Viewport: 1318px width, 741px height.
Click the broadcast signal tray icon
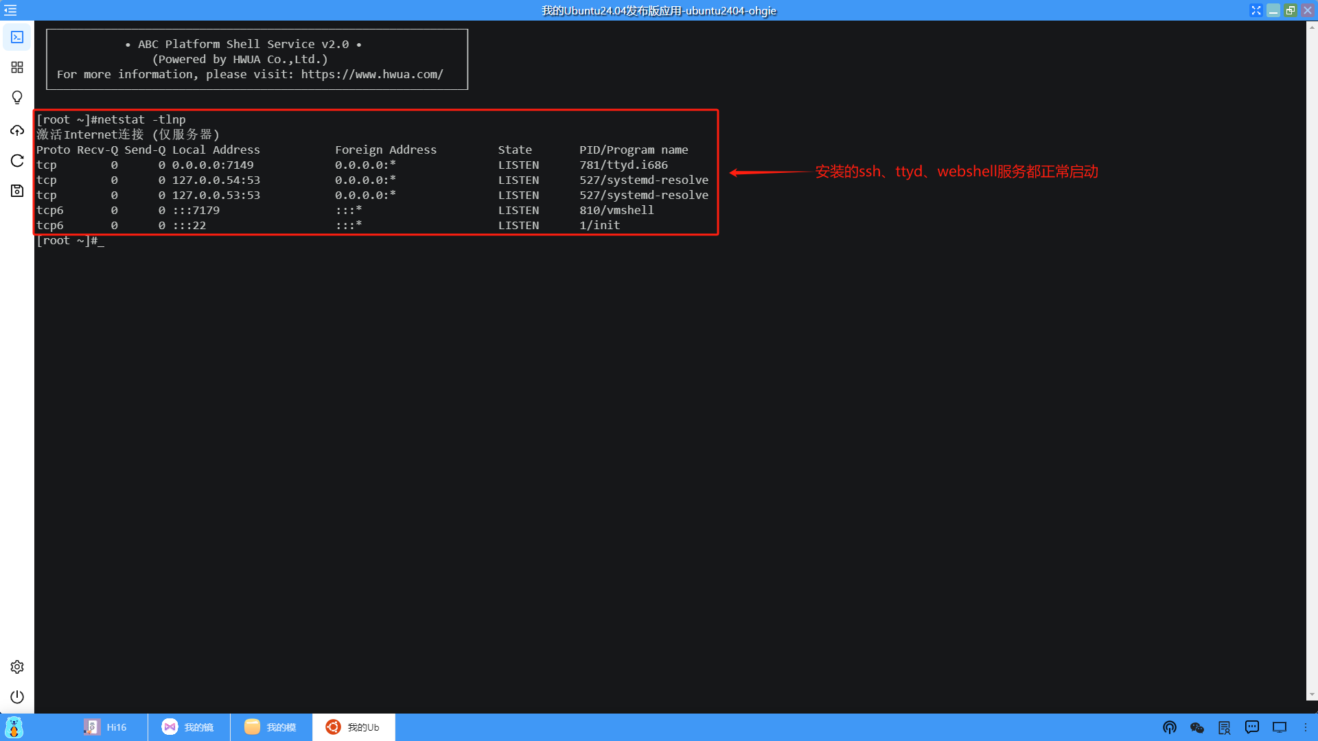coord(1170,727)
